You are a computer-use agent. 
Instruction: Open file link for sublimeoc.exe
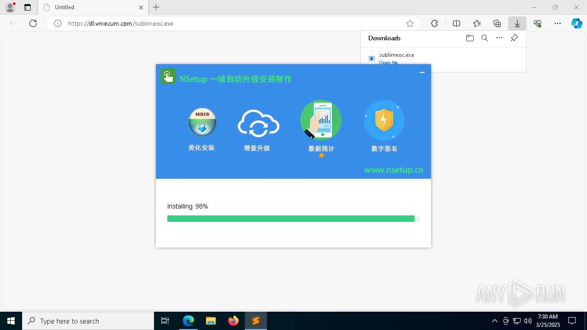(x=388, y=62)
